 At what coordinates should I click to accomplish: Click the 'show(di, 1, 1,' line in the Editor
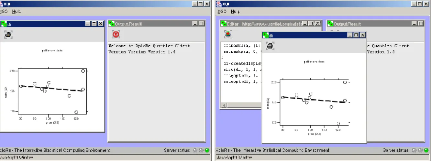point(243,70)
